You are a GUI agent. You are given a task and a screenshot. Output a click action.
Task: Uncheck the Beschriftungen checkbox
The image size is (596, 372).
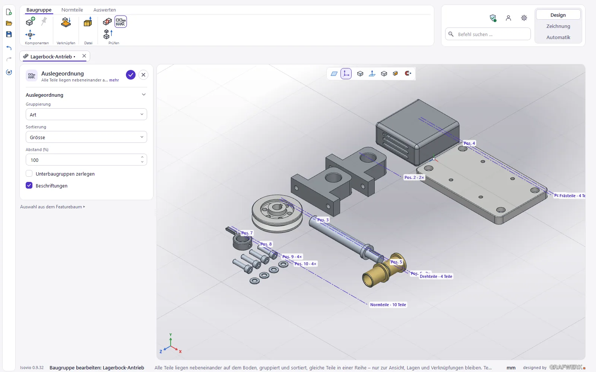coord(29,185)
